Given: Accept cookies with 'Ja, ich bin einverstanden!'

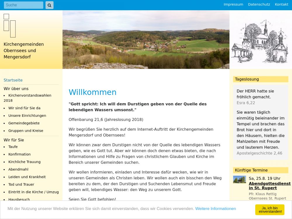Looking at the screenshot, I should [270, 210].
